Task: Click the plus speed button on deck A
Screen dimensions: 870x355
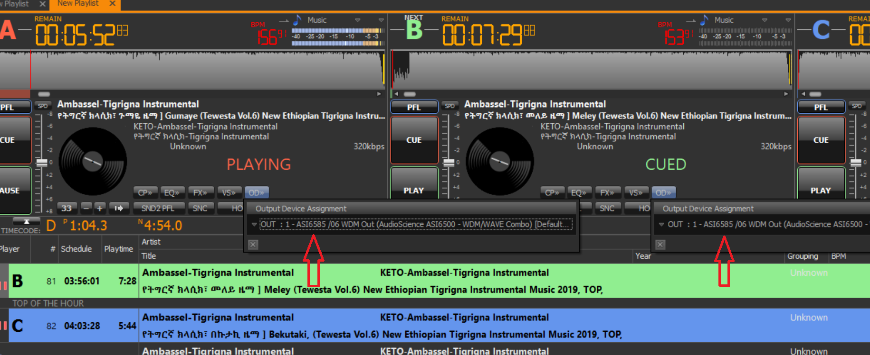Action: (99, 208)
